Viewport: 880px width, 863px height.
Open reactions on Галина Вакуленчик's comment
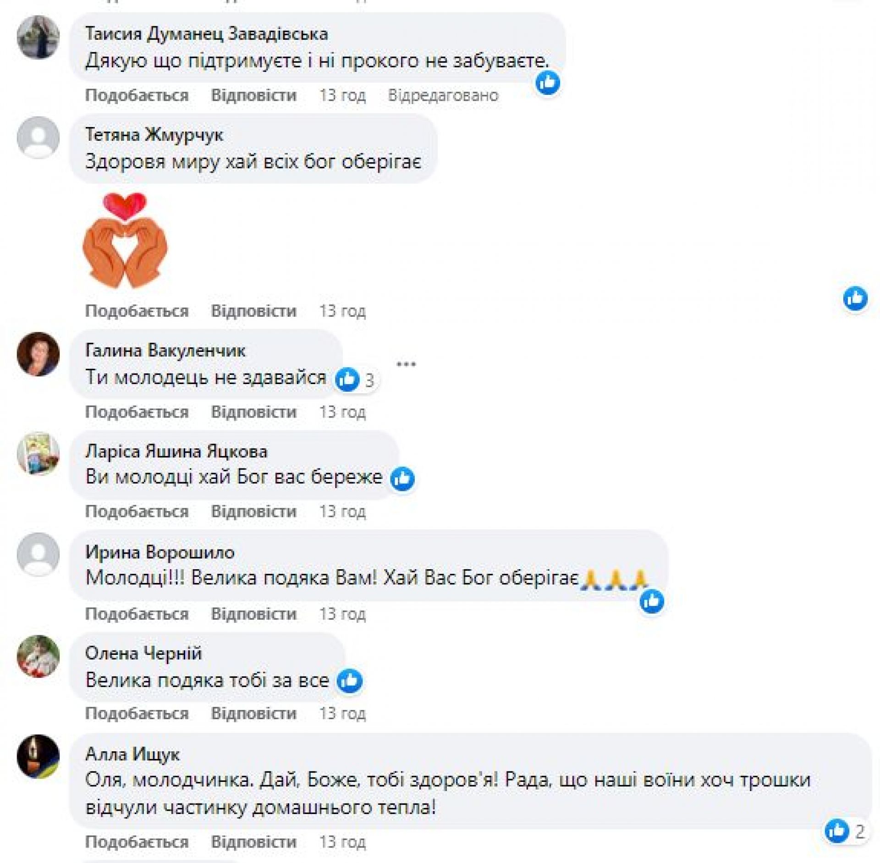coord(355,379)
